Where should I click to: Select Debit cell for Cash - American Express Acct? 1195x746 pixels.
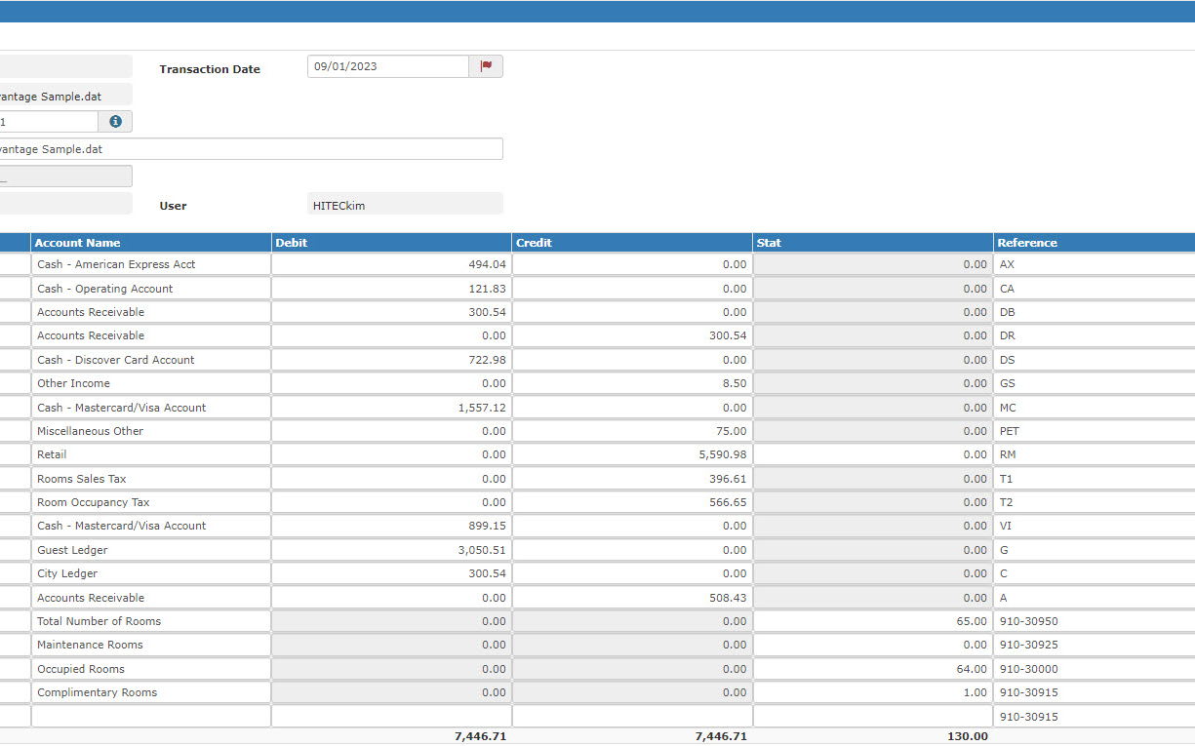point(390,264)
